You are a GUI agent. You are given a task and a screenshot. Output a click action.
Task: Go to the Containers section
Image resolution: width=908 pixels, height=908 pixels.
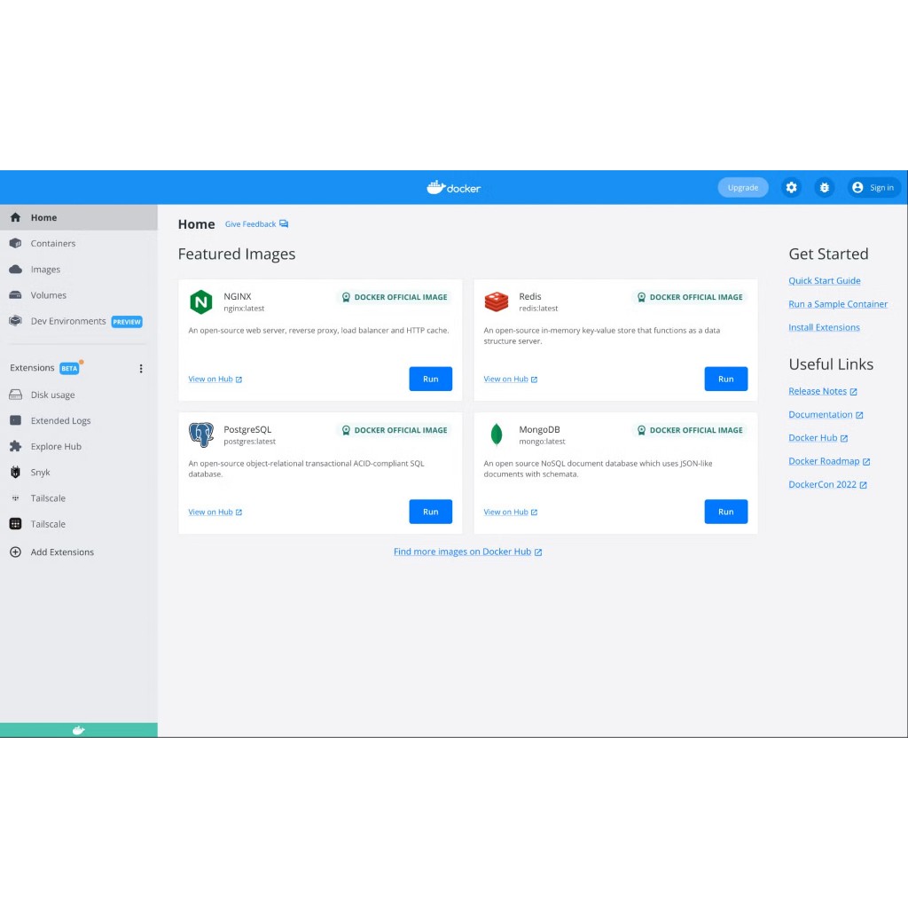point(52,244)
